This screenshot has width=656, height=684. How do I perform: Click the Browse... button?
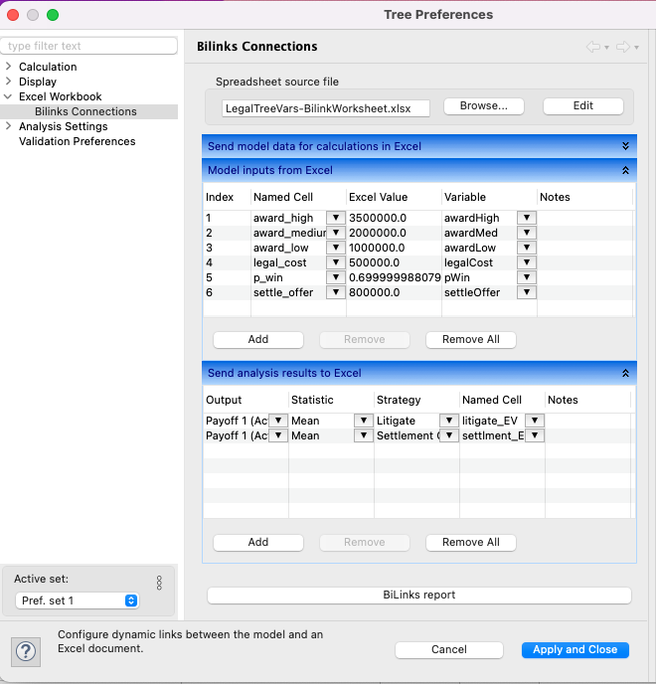coord(484,106)
